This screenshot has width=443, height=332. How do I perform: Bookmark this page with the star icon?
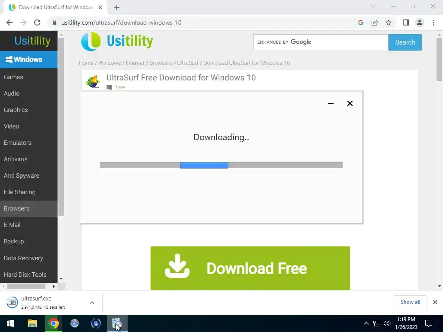coord(388,22)
